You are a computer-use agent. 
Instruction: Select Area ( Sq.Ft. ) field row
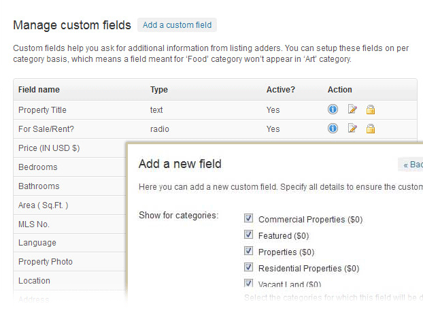[x=69, y=205]
